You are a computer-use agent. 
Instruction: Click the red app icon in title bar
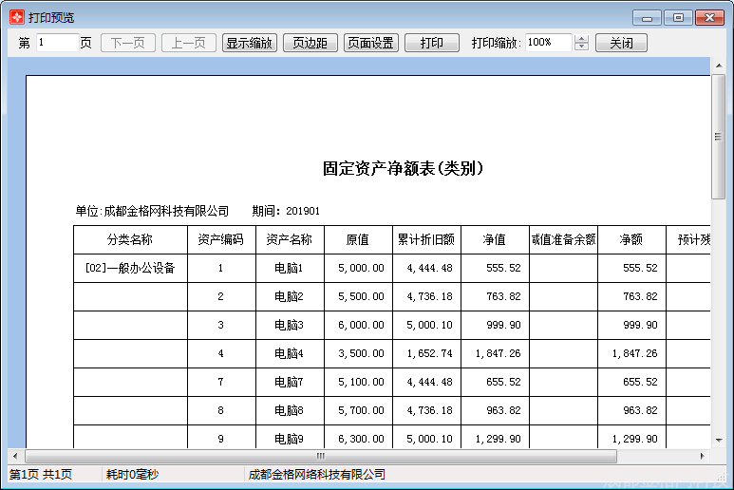pos(16,18)
